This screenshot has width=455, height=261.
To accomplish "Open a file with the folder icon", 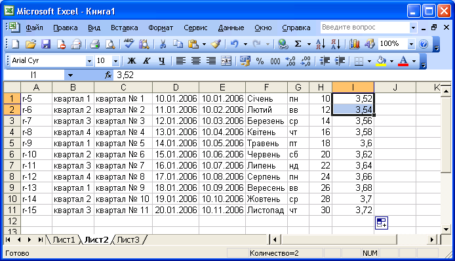I will pyautogui.click(x=30, y=44).
